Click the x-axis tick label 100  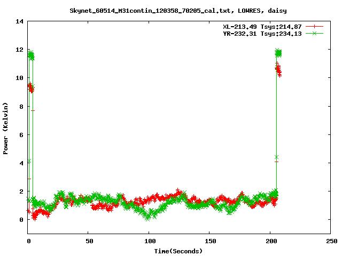click(150, 241)
